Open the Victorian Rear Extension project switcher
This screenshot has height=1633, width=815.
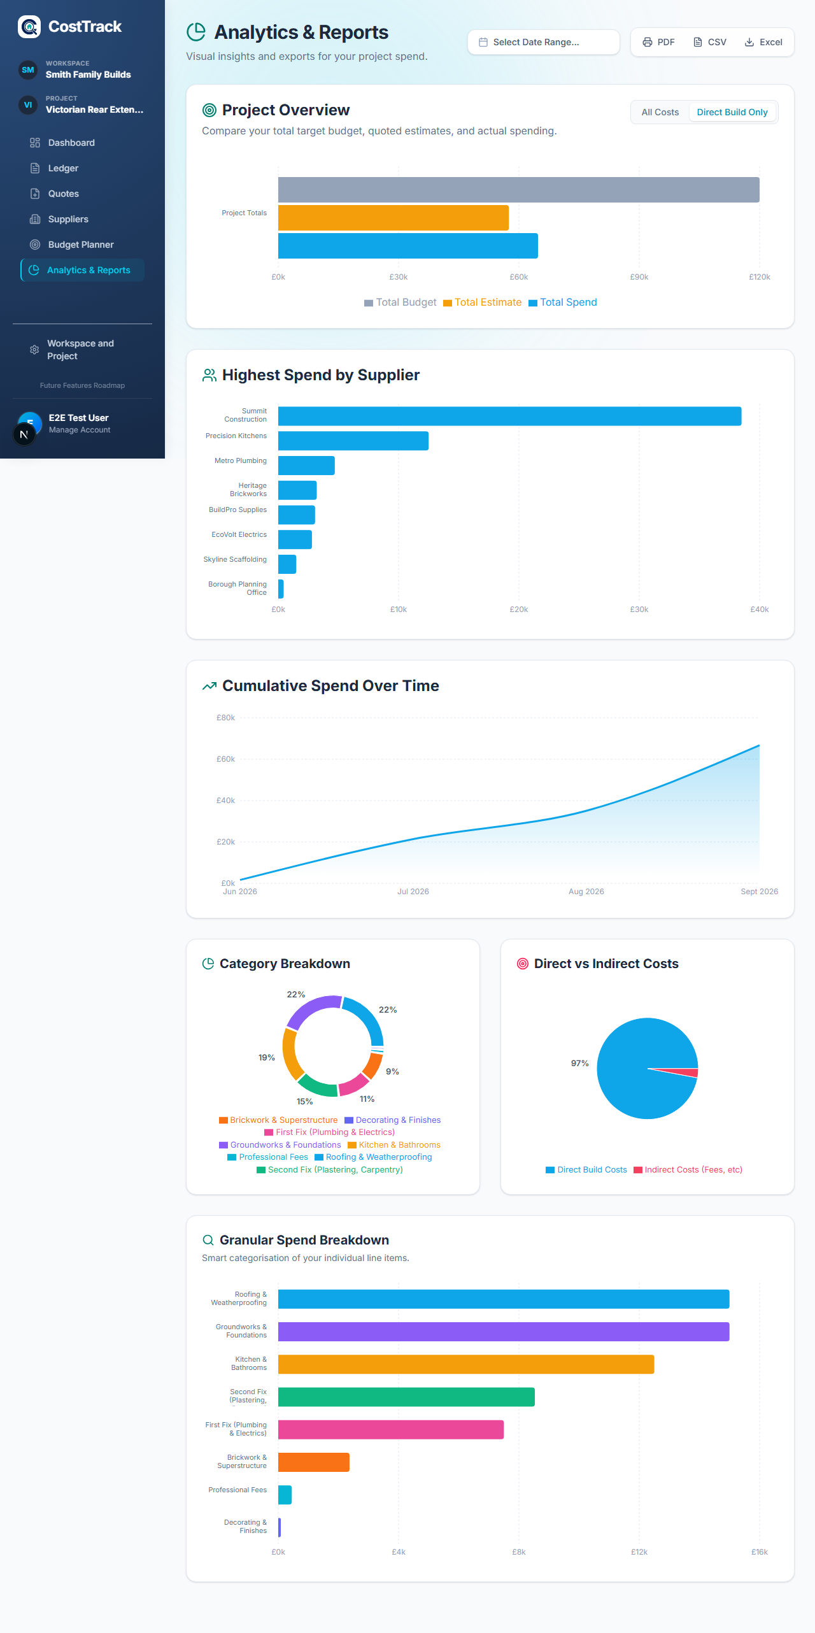click(82, 104)
